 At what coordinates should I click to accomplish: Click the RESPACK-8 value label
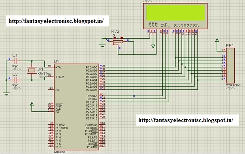click(x=233, y=85)
